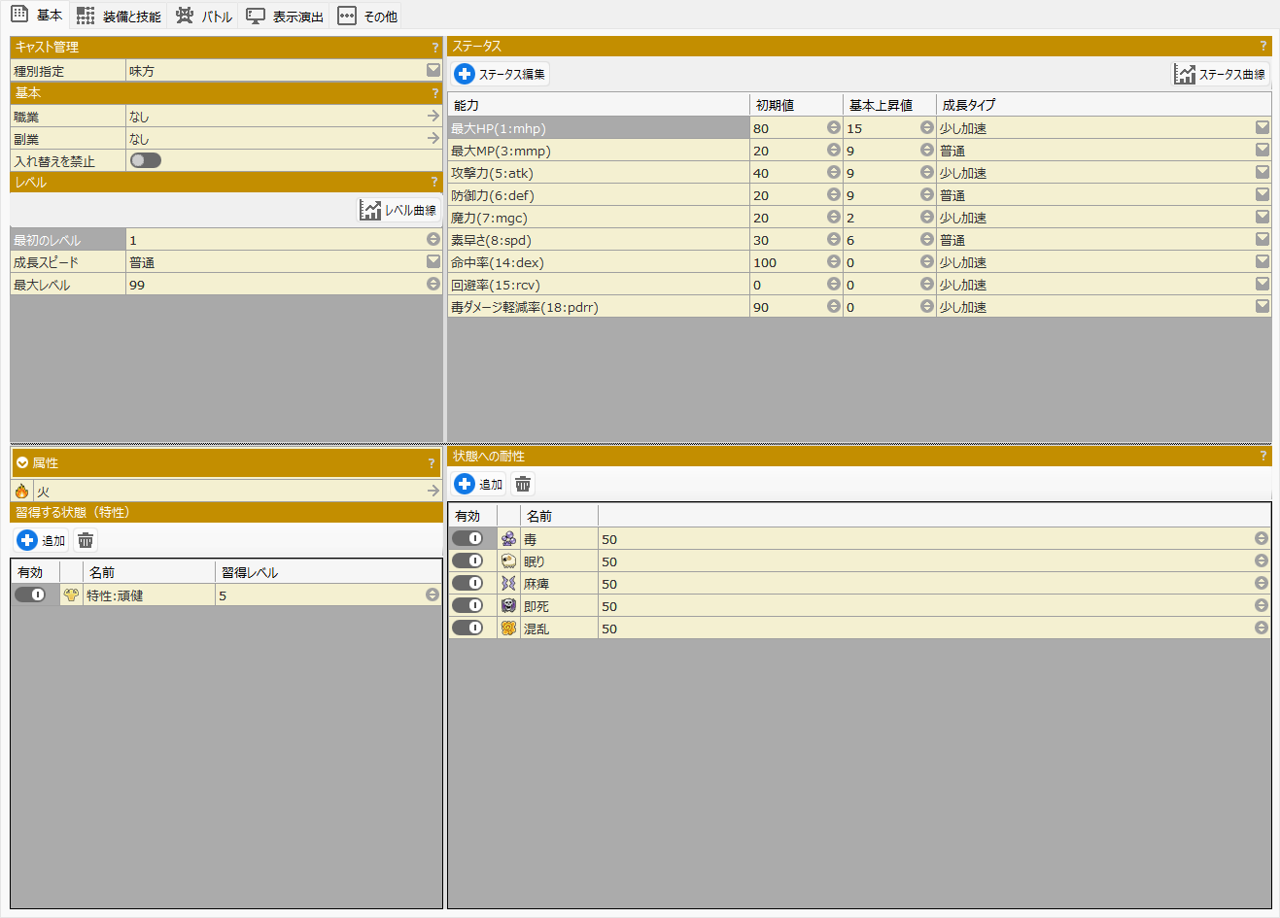Click the ステータス編集 button

tap(501, 74)
